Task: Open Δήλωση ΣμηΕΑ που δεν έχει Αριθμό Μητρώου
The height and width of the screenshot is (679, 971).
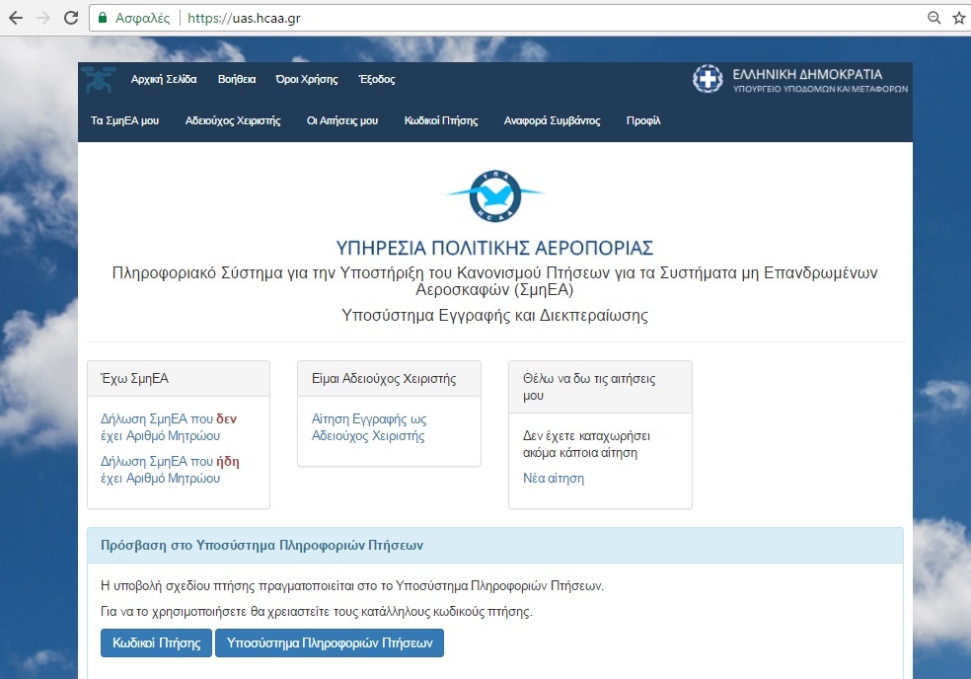Action: coord(168,426)
